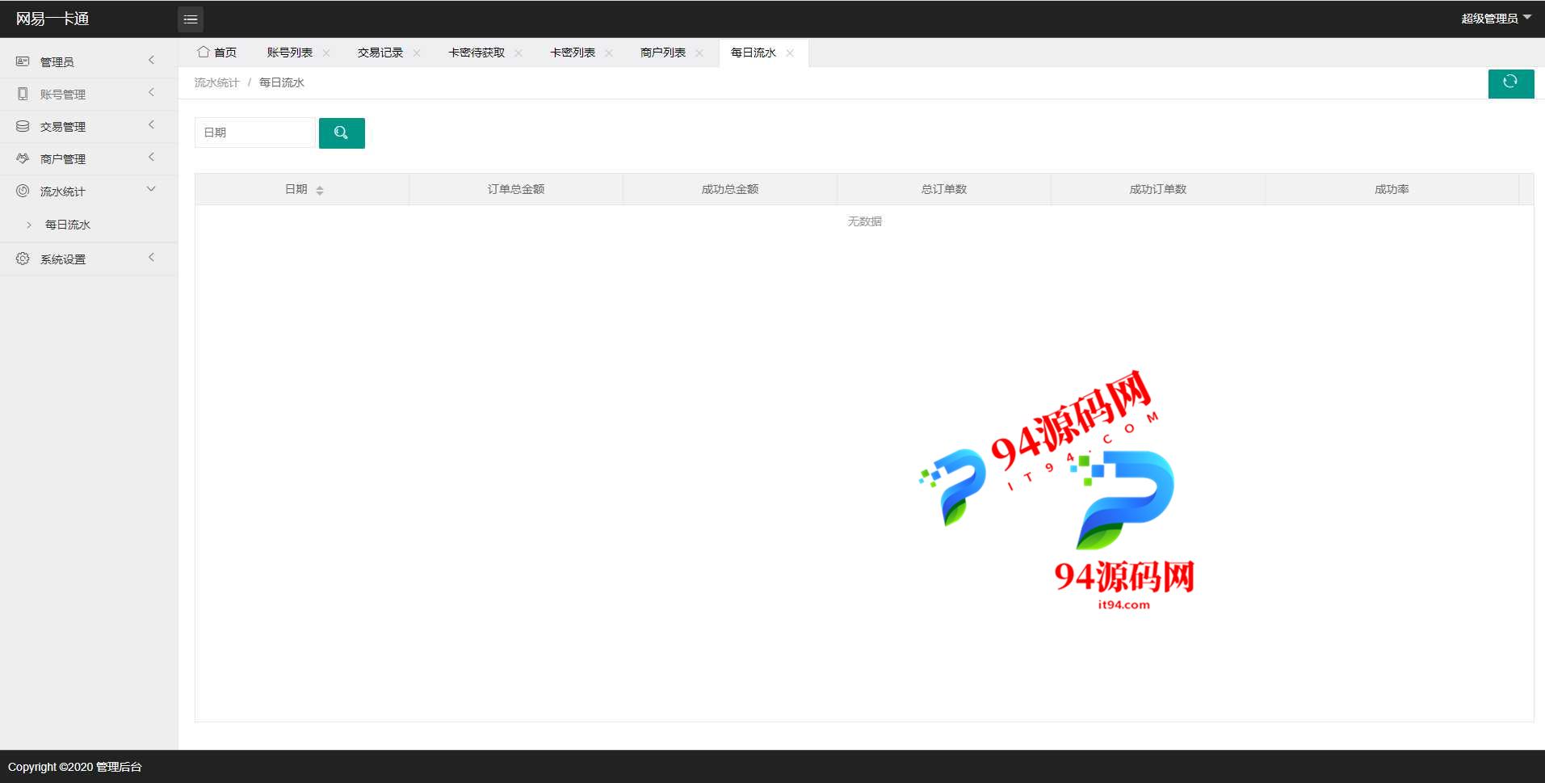Click the 管理员 sidebar icon
Image resolution: width=1545 pixels, height=783 pixels.
click(23, 61)
